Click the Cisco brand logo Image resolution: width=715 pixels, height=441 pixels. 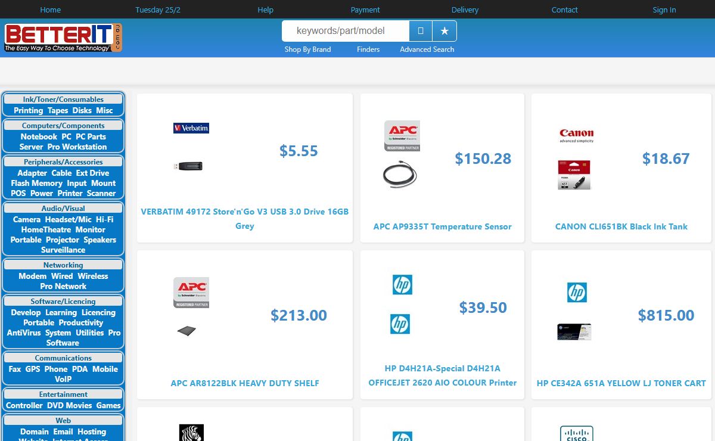(577, 433)
